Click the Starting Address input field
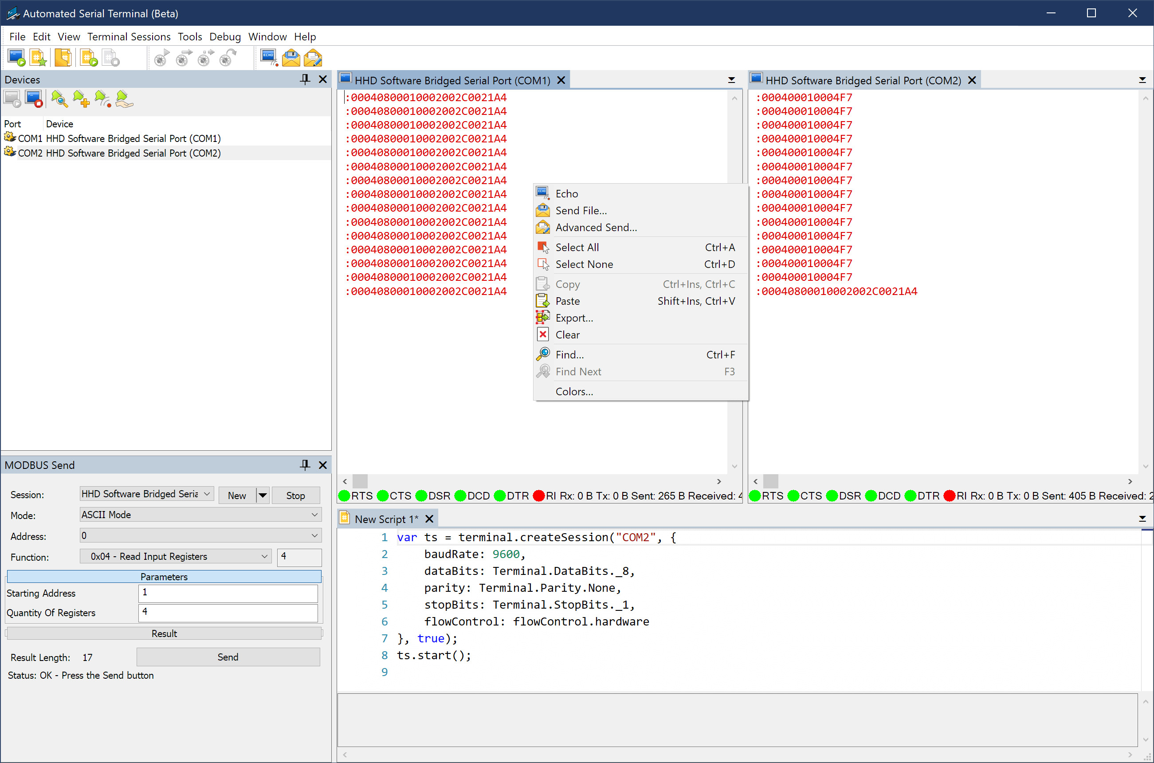Viewport: 1154px width, 763px height. pos(228,593)
